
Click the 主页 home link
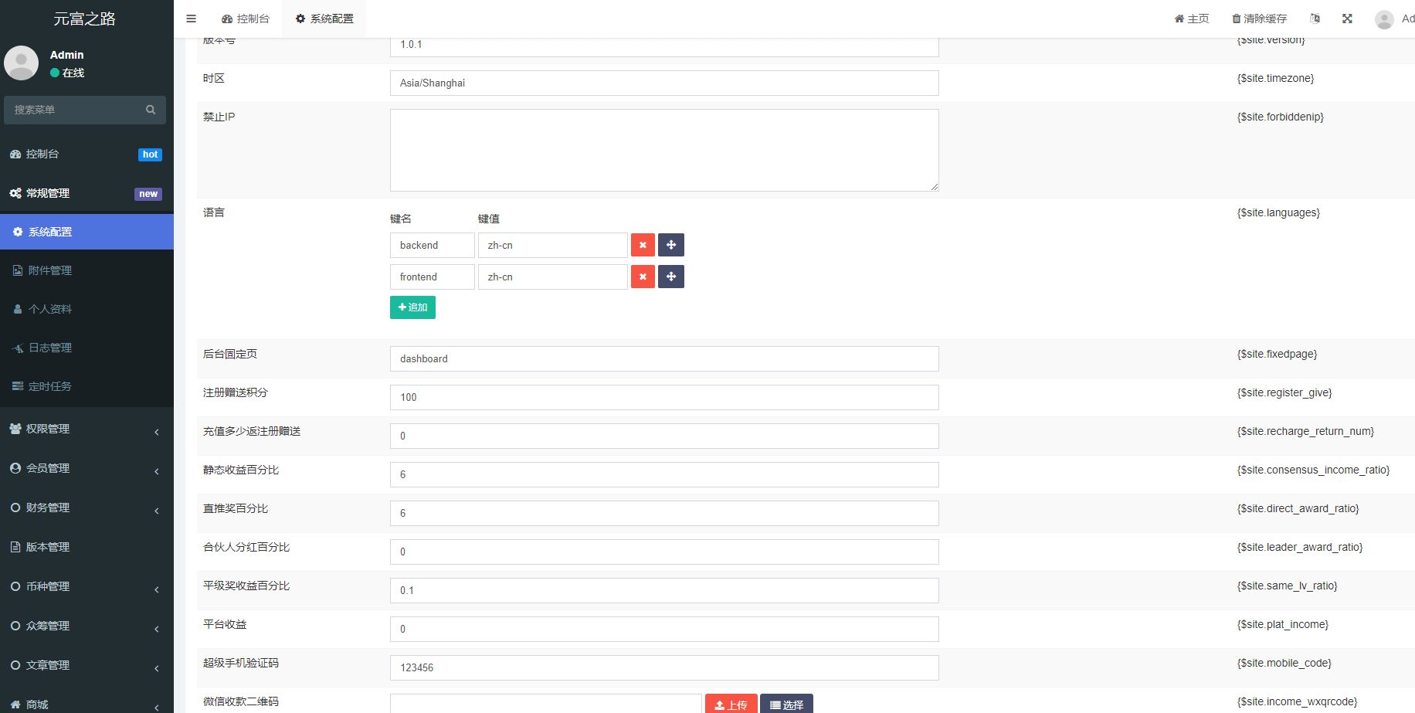point(1191,19)
